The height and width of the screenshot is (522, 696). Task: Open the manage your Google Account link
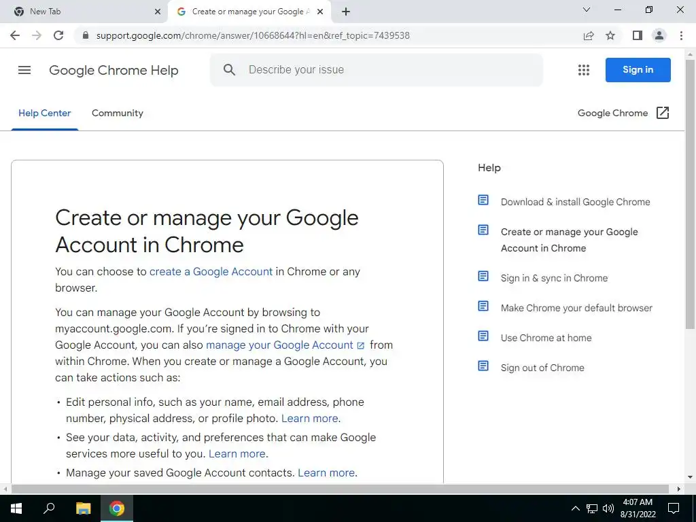(x=285, y=345)
